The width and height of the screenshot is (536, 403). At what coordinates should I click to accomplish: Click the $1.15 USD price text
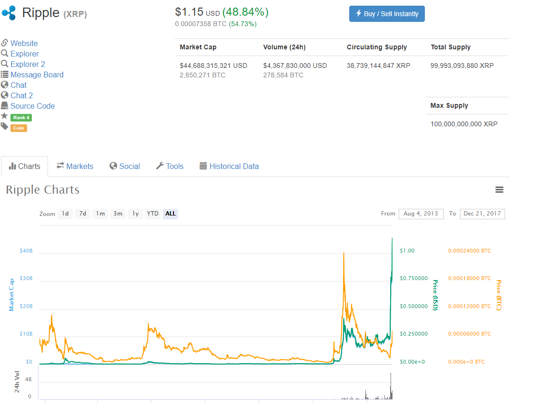pyautogui.click(x=197, y=12)
